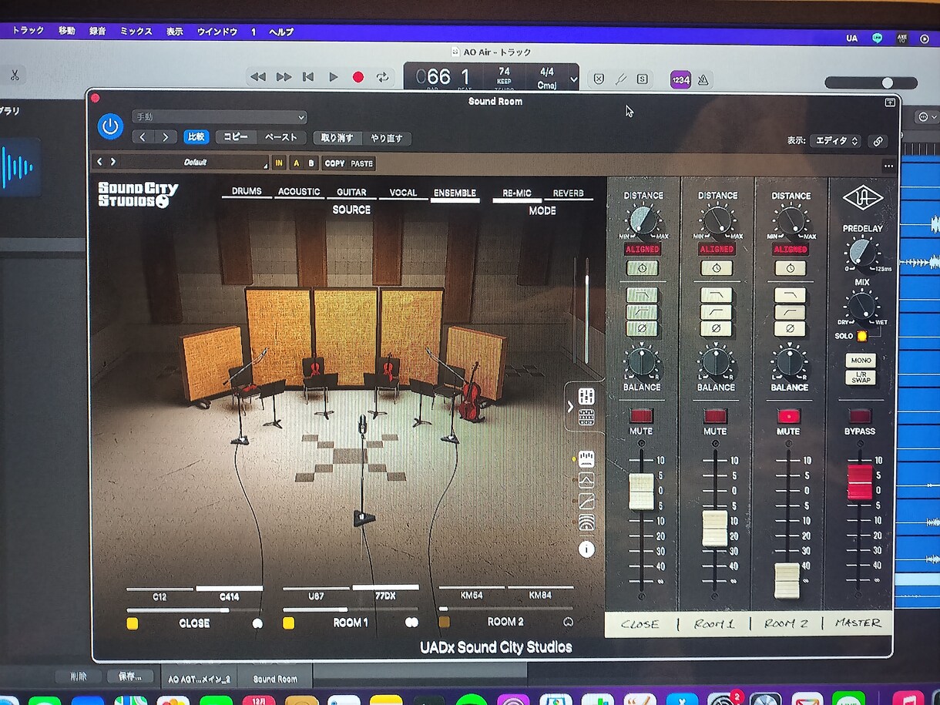Screen dimensions: 940x705
Task: Click the 取り消す undo button
Action: (337, 138)
